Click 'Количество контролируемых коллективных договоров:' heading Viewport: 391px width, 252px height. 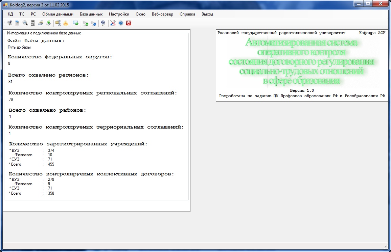click(92, 174)
